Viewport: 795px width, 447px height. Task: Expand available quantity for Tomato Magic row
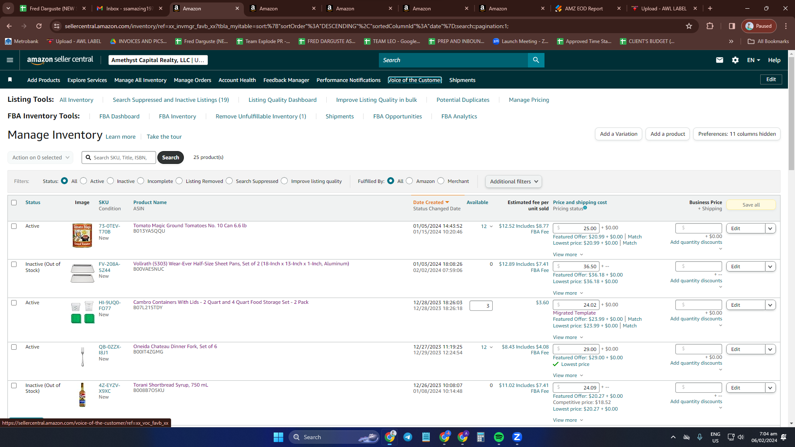click(491, 226)
